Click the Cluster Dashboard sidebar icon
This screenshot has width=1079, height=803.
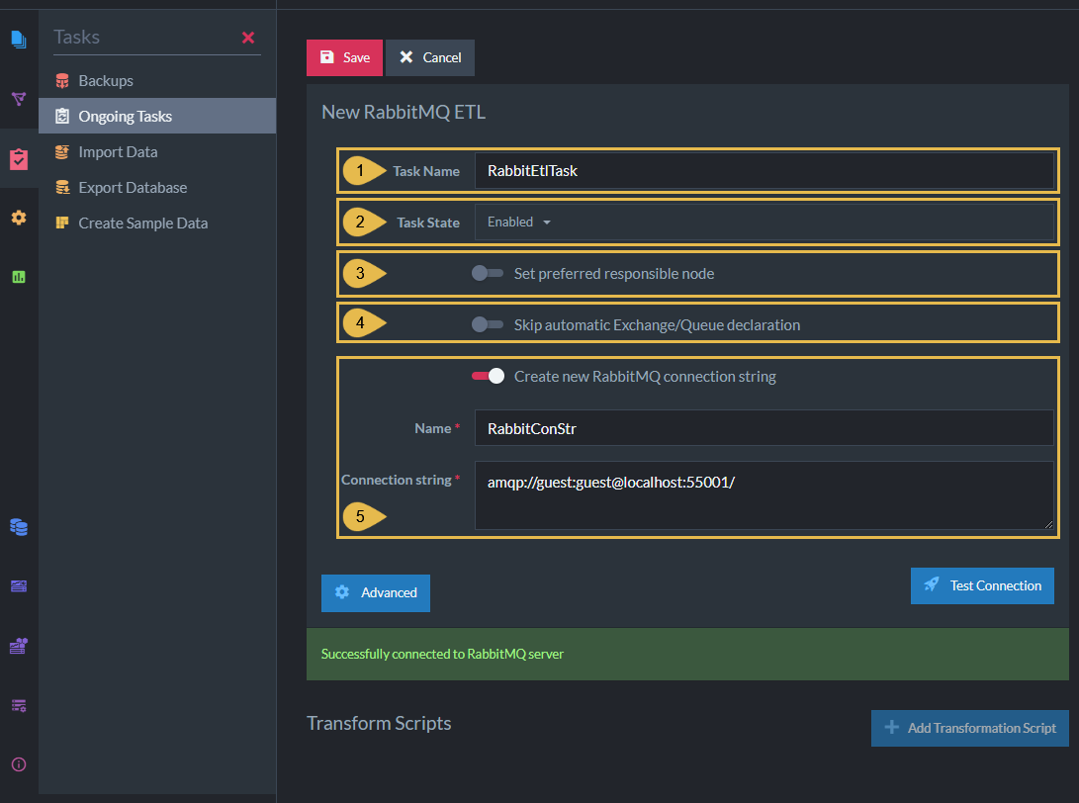click(19, 646)
